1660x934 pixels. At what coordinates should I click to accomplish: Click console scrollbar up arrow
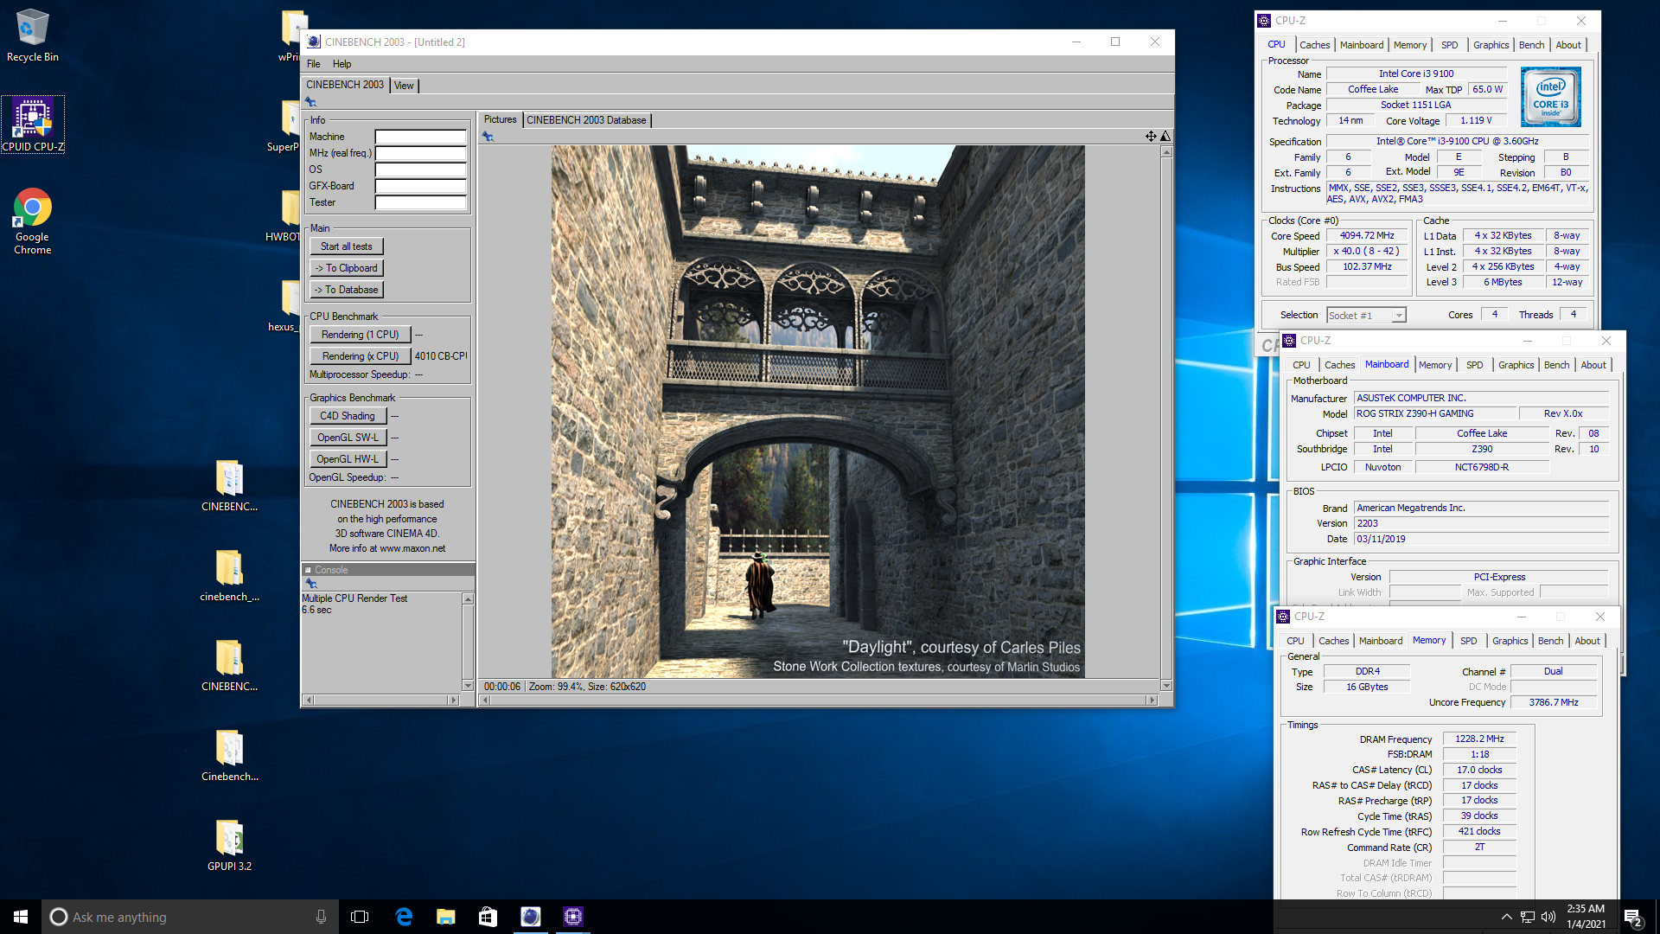(x=468, y=599)
